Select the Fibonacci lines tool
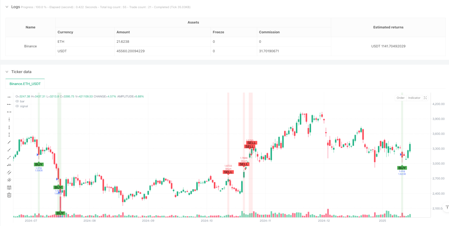Viewport: 449px width, 226px height. [9, 187]
